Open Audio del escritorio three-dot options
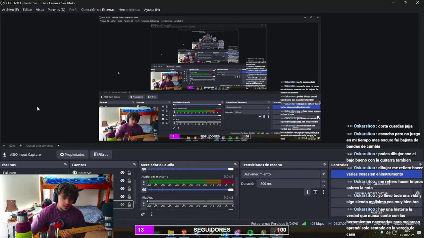424x238 pixels. (x=144, y=183)
